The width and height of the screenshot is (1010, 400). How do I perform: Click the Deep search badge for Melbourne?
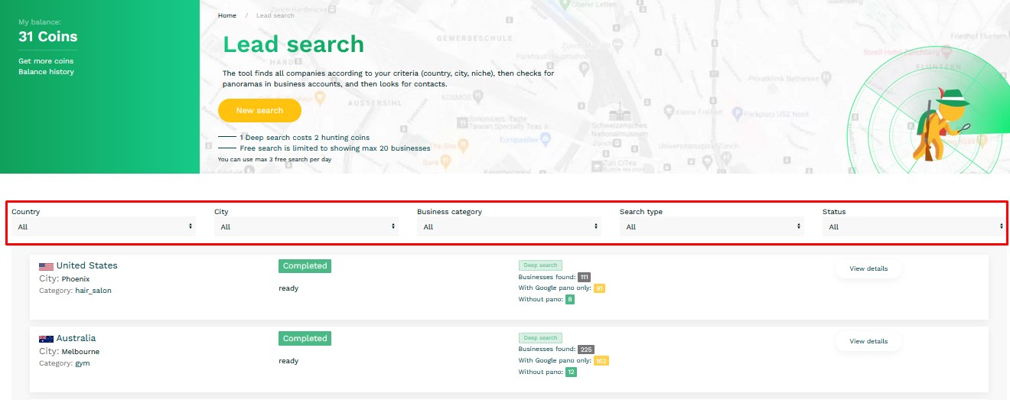(540, 338)
